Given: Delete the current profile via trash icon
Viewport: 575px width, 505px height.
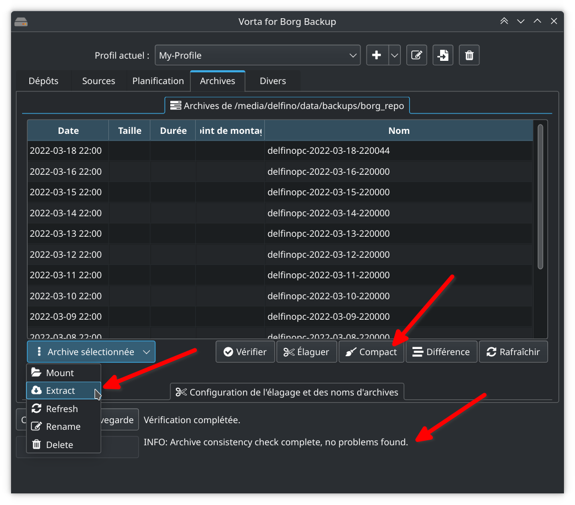Looking at the screenshot, I should 469,55.
